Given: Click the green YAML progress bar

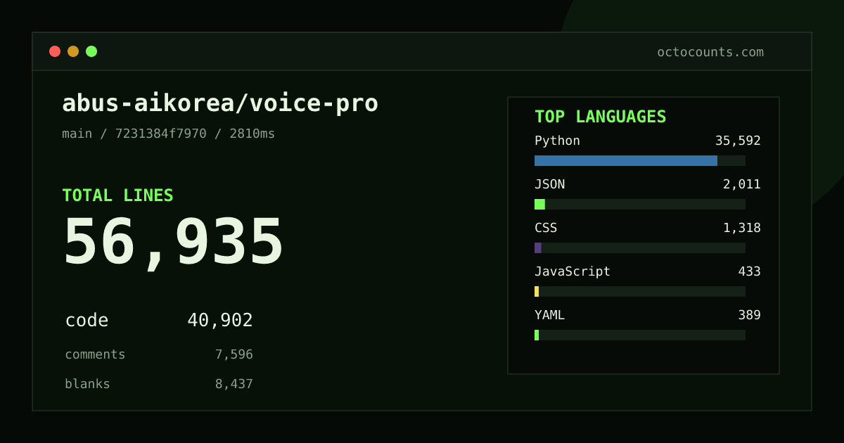Looking at the screenshot, I should (537, 335).
